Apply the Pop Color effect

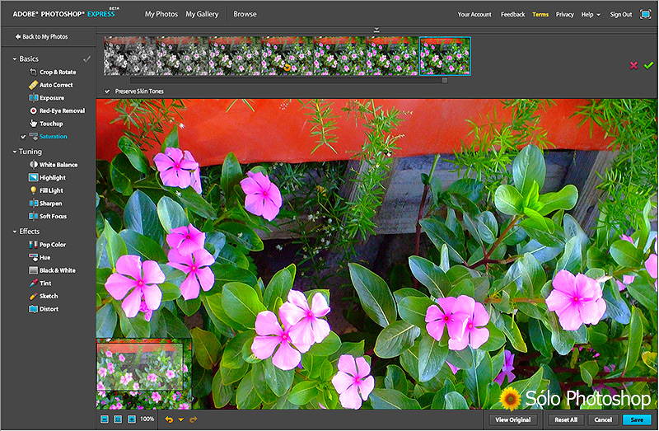pyautogui.click(x=47, y=245)
